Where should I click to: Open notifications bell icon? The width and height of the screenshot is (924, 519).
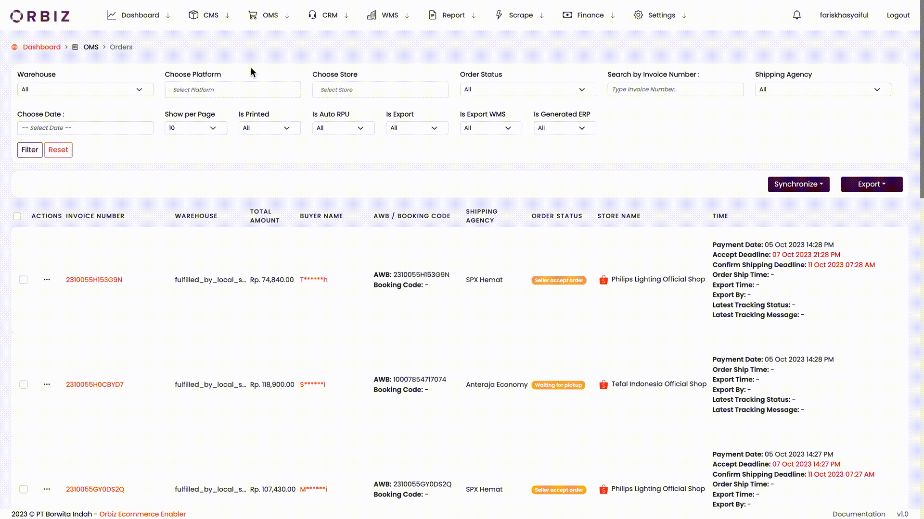pos(797,15)
